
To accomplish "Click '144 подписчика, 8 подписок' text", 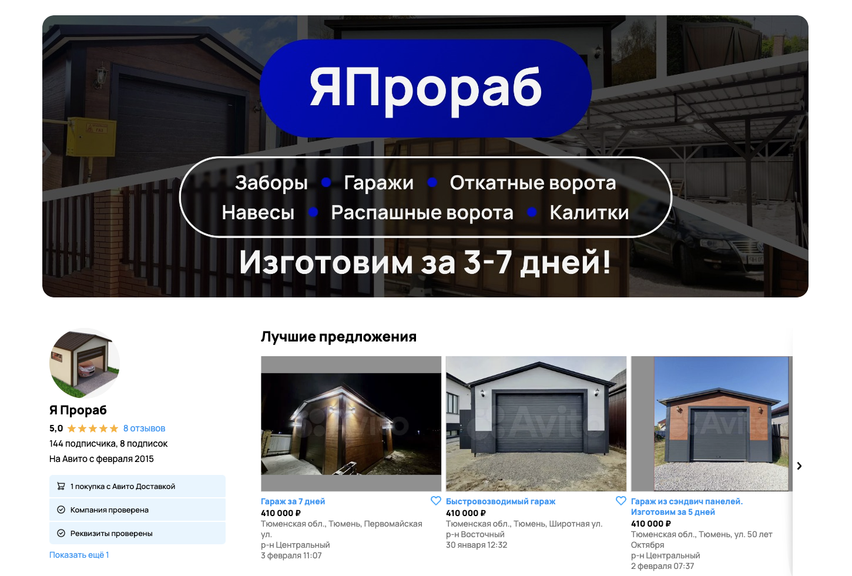I will click(108, 444).
